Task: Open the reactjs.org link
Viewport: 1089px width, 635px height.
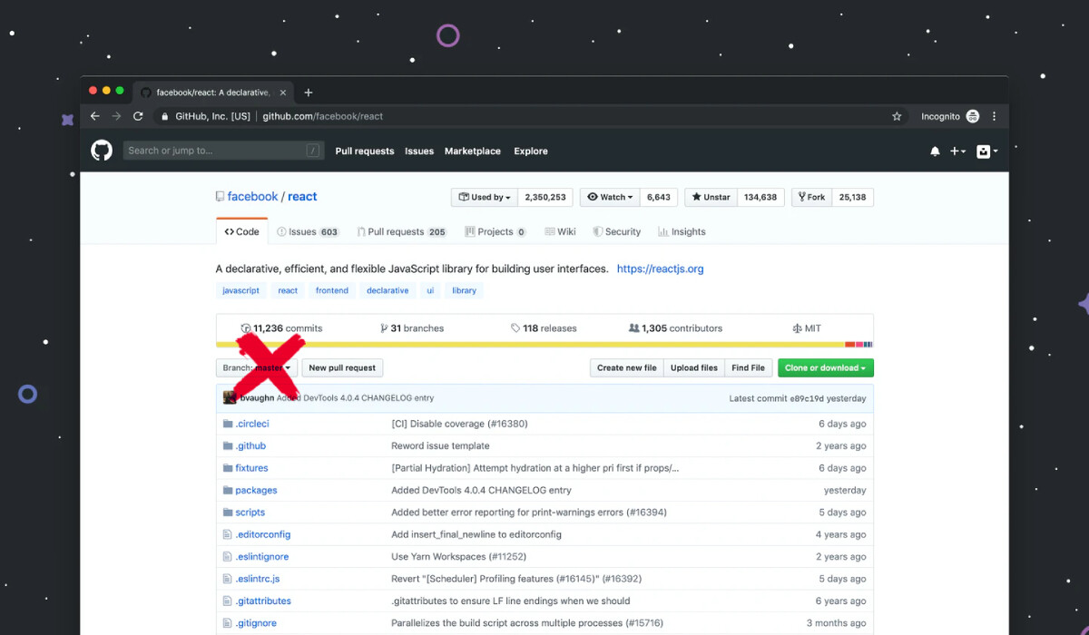Action: [660, 269]
